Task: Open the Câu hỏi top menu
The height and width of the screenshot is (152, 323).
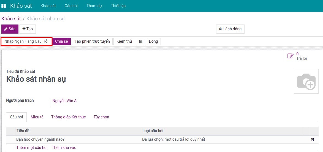Action: (71, 6)
